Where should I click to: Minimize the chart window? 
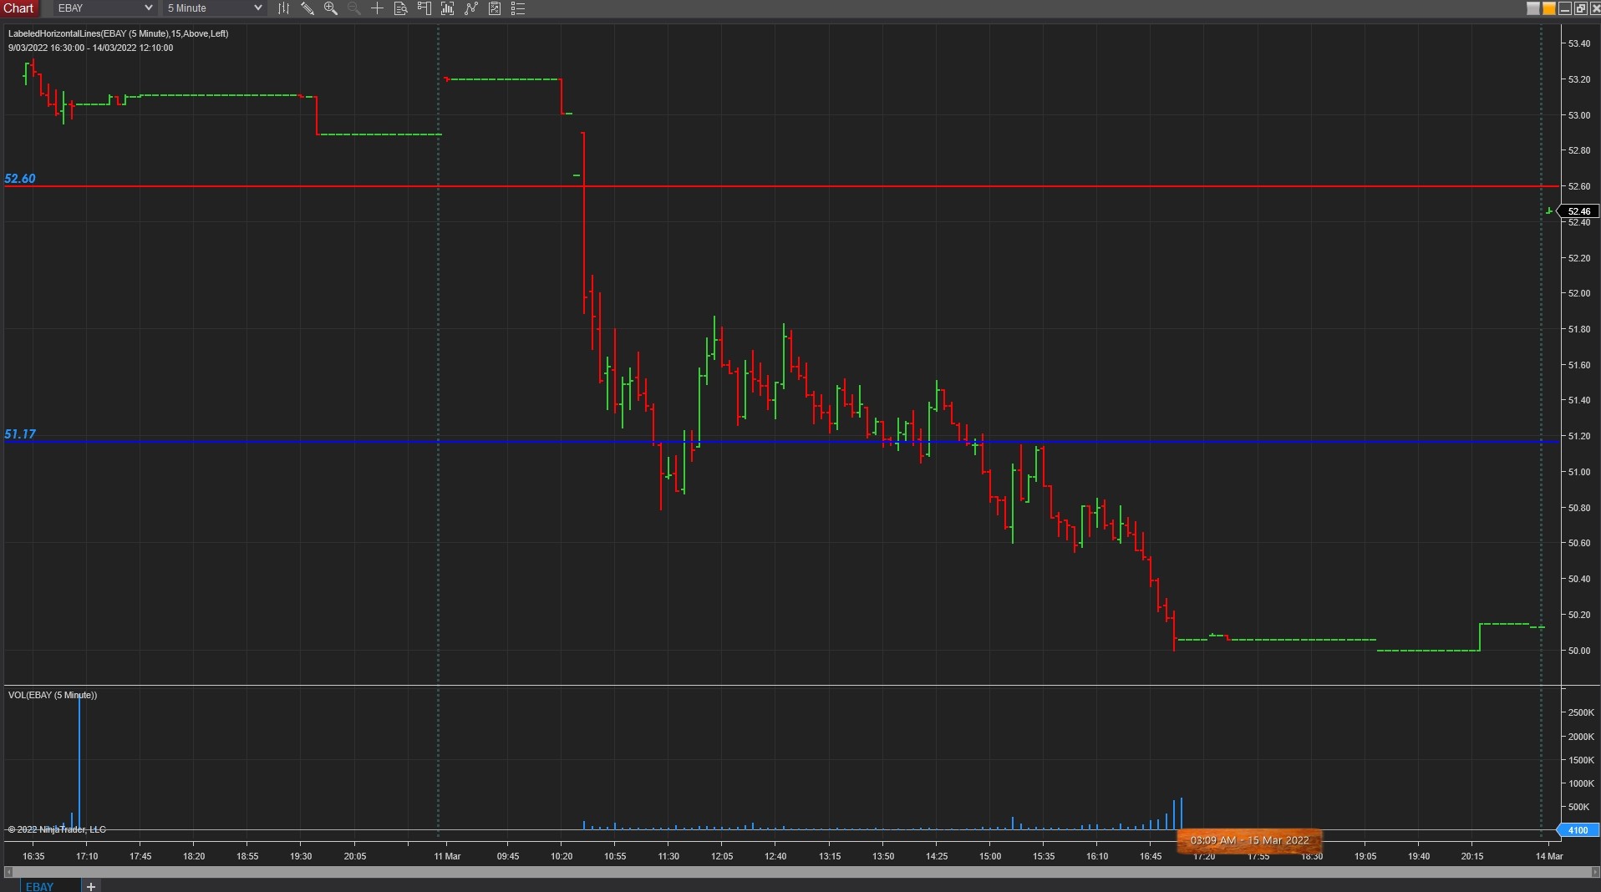point(1565,8)
